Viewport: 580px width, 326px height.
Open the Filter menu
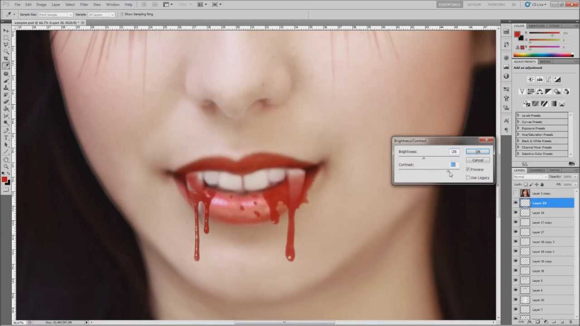[84, 5]
